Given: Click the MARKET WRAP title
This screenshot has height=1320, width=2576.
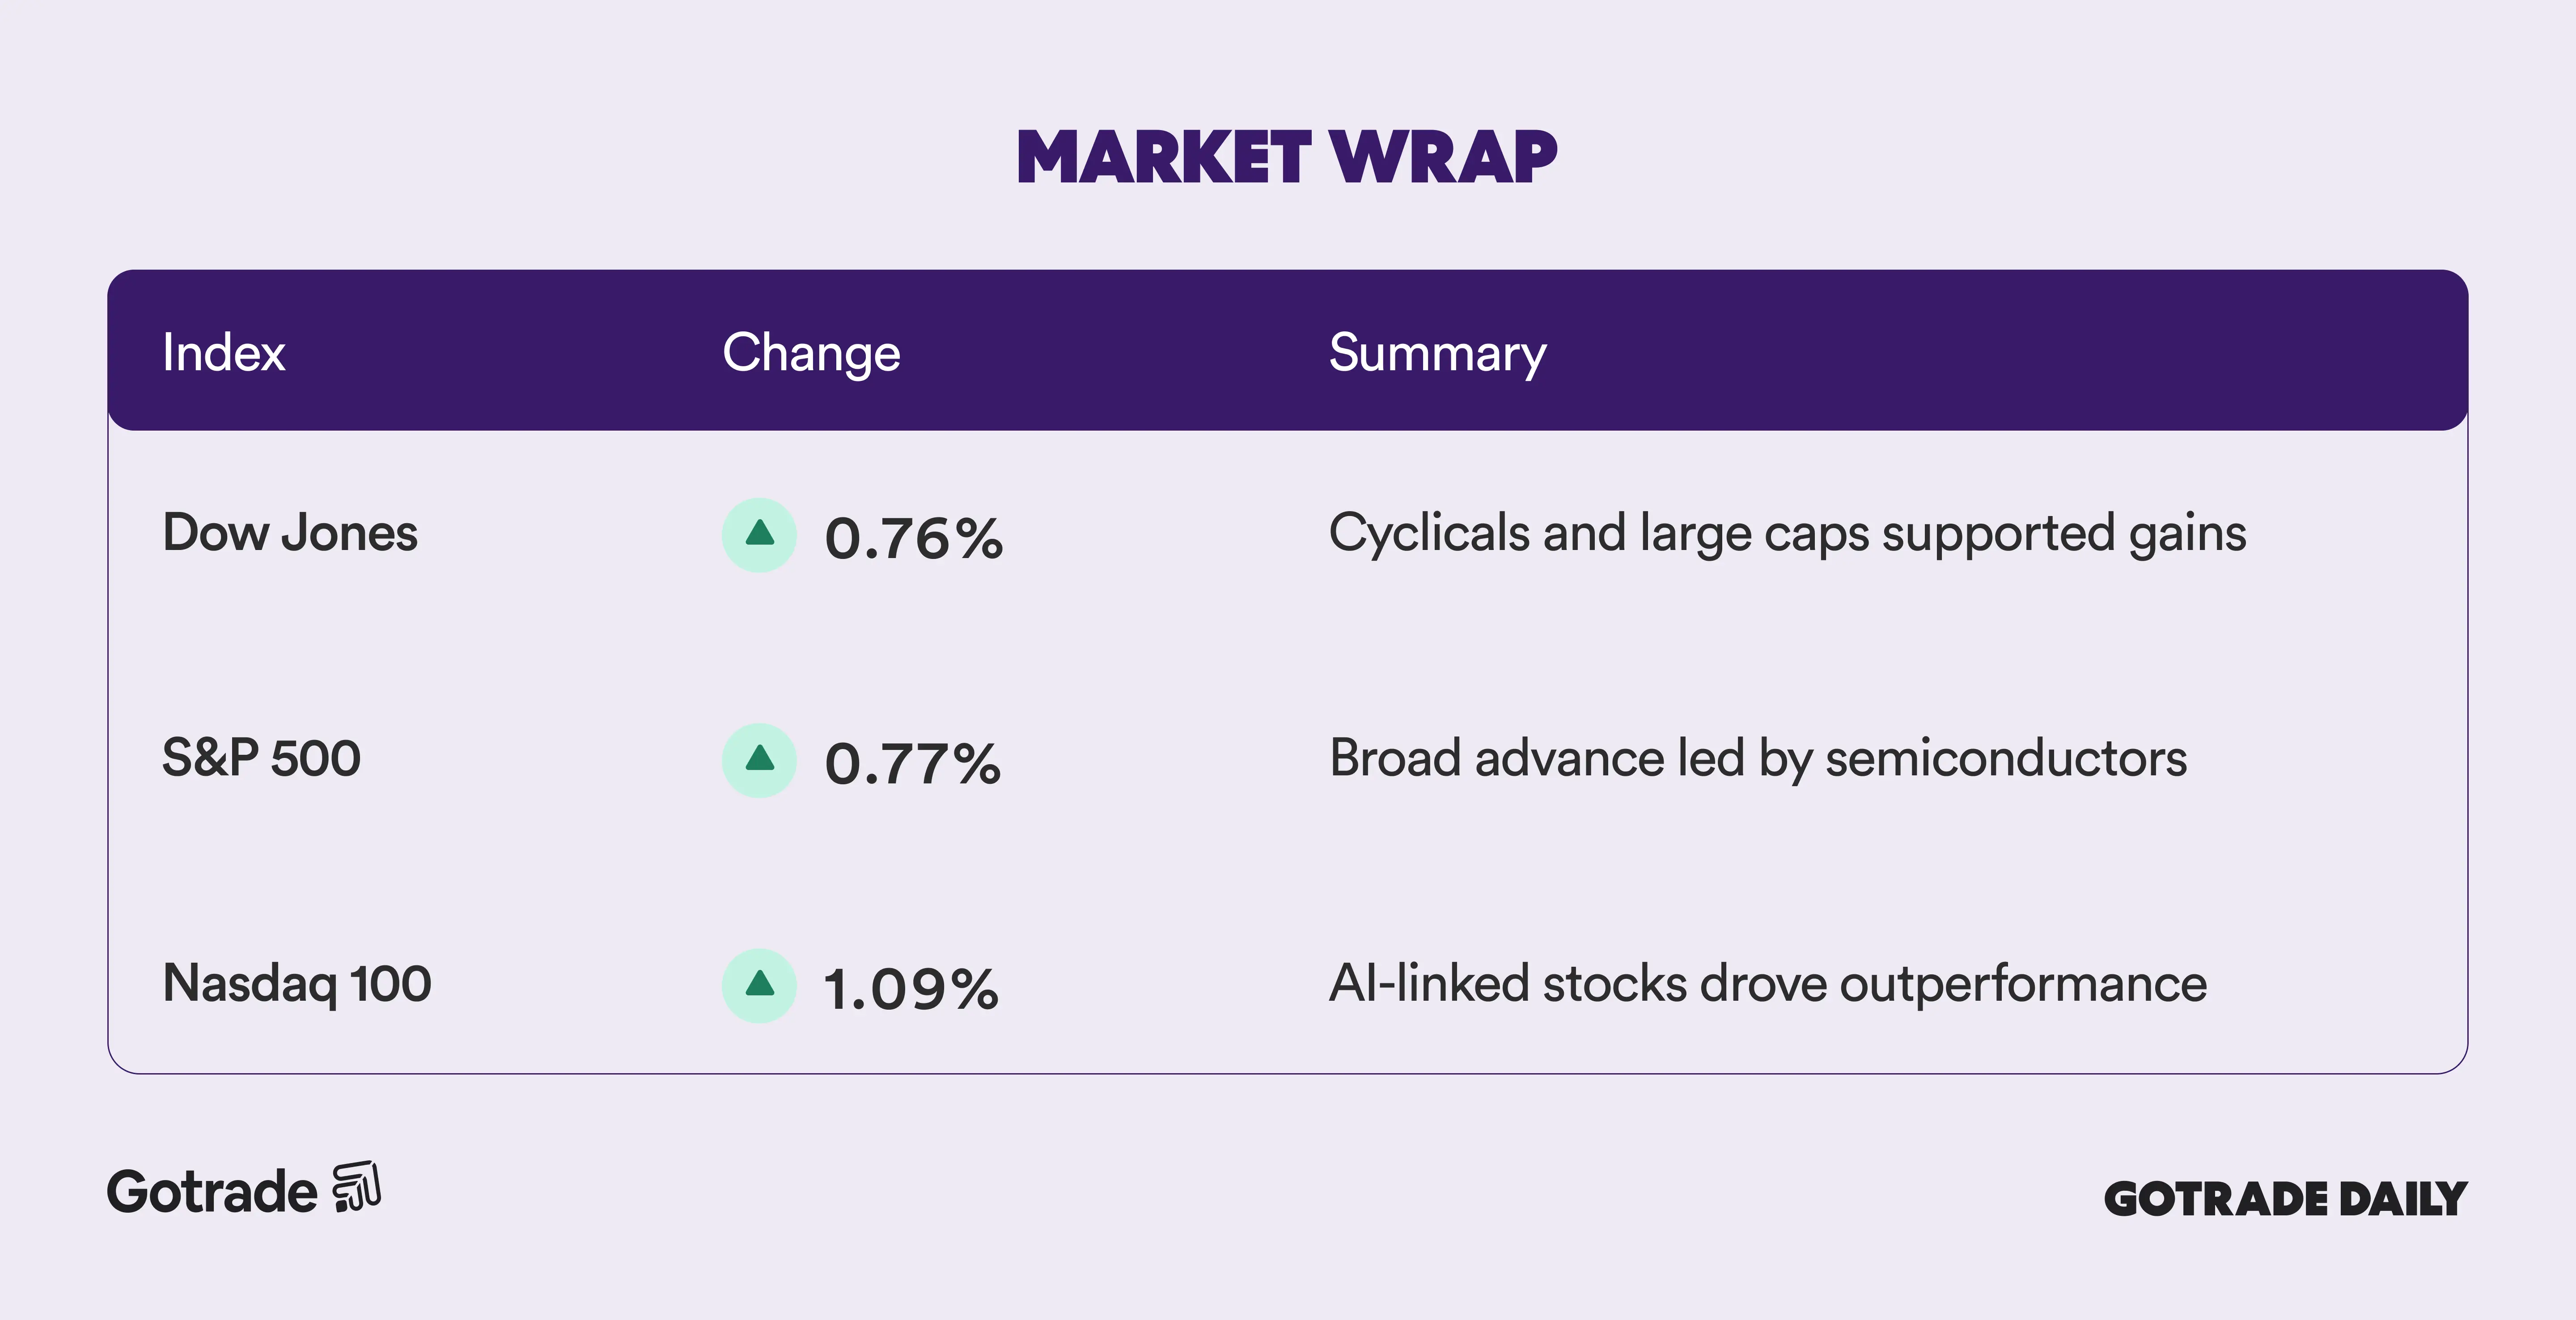Looking at the screenshot, I should coord(1287,157).
